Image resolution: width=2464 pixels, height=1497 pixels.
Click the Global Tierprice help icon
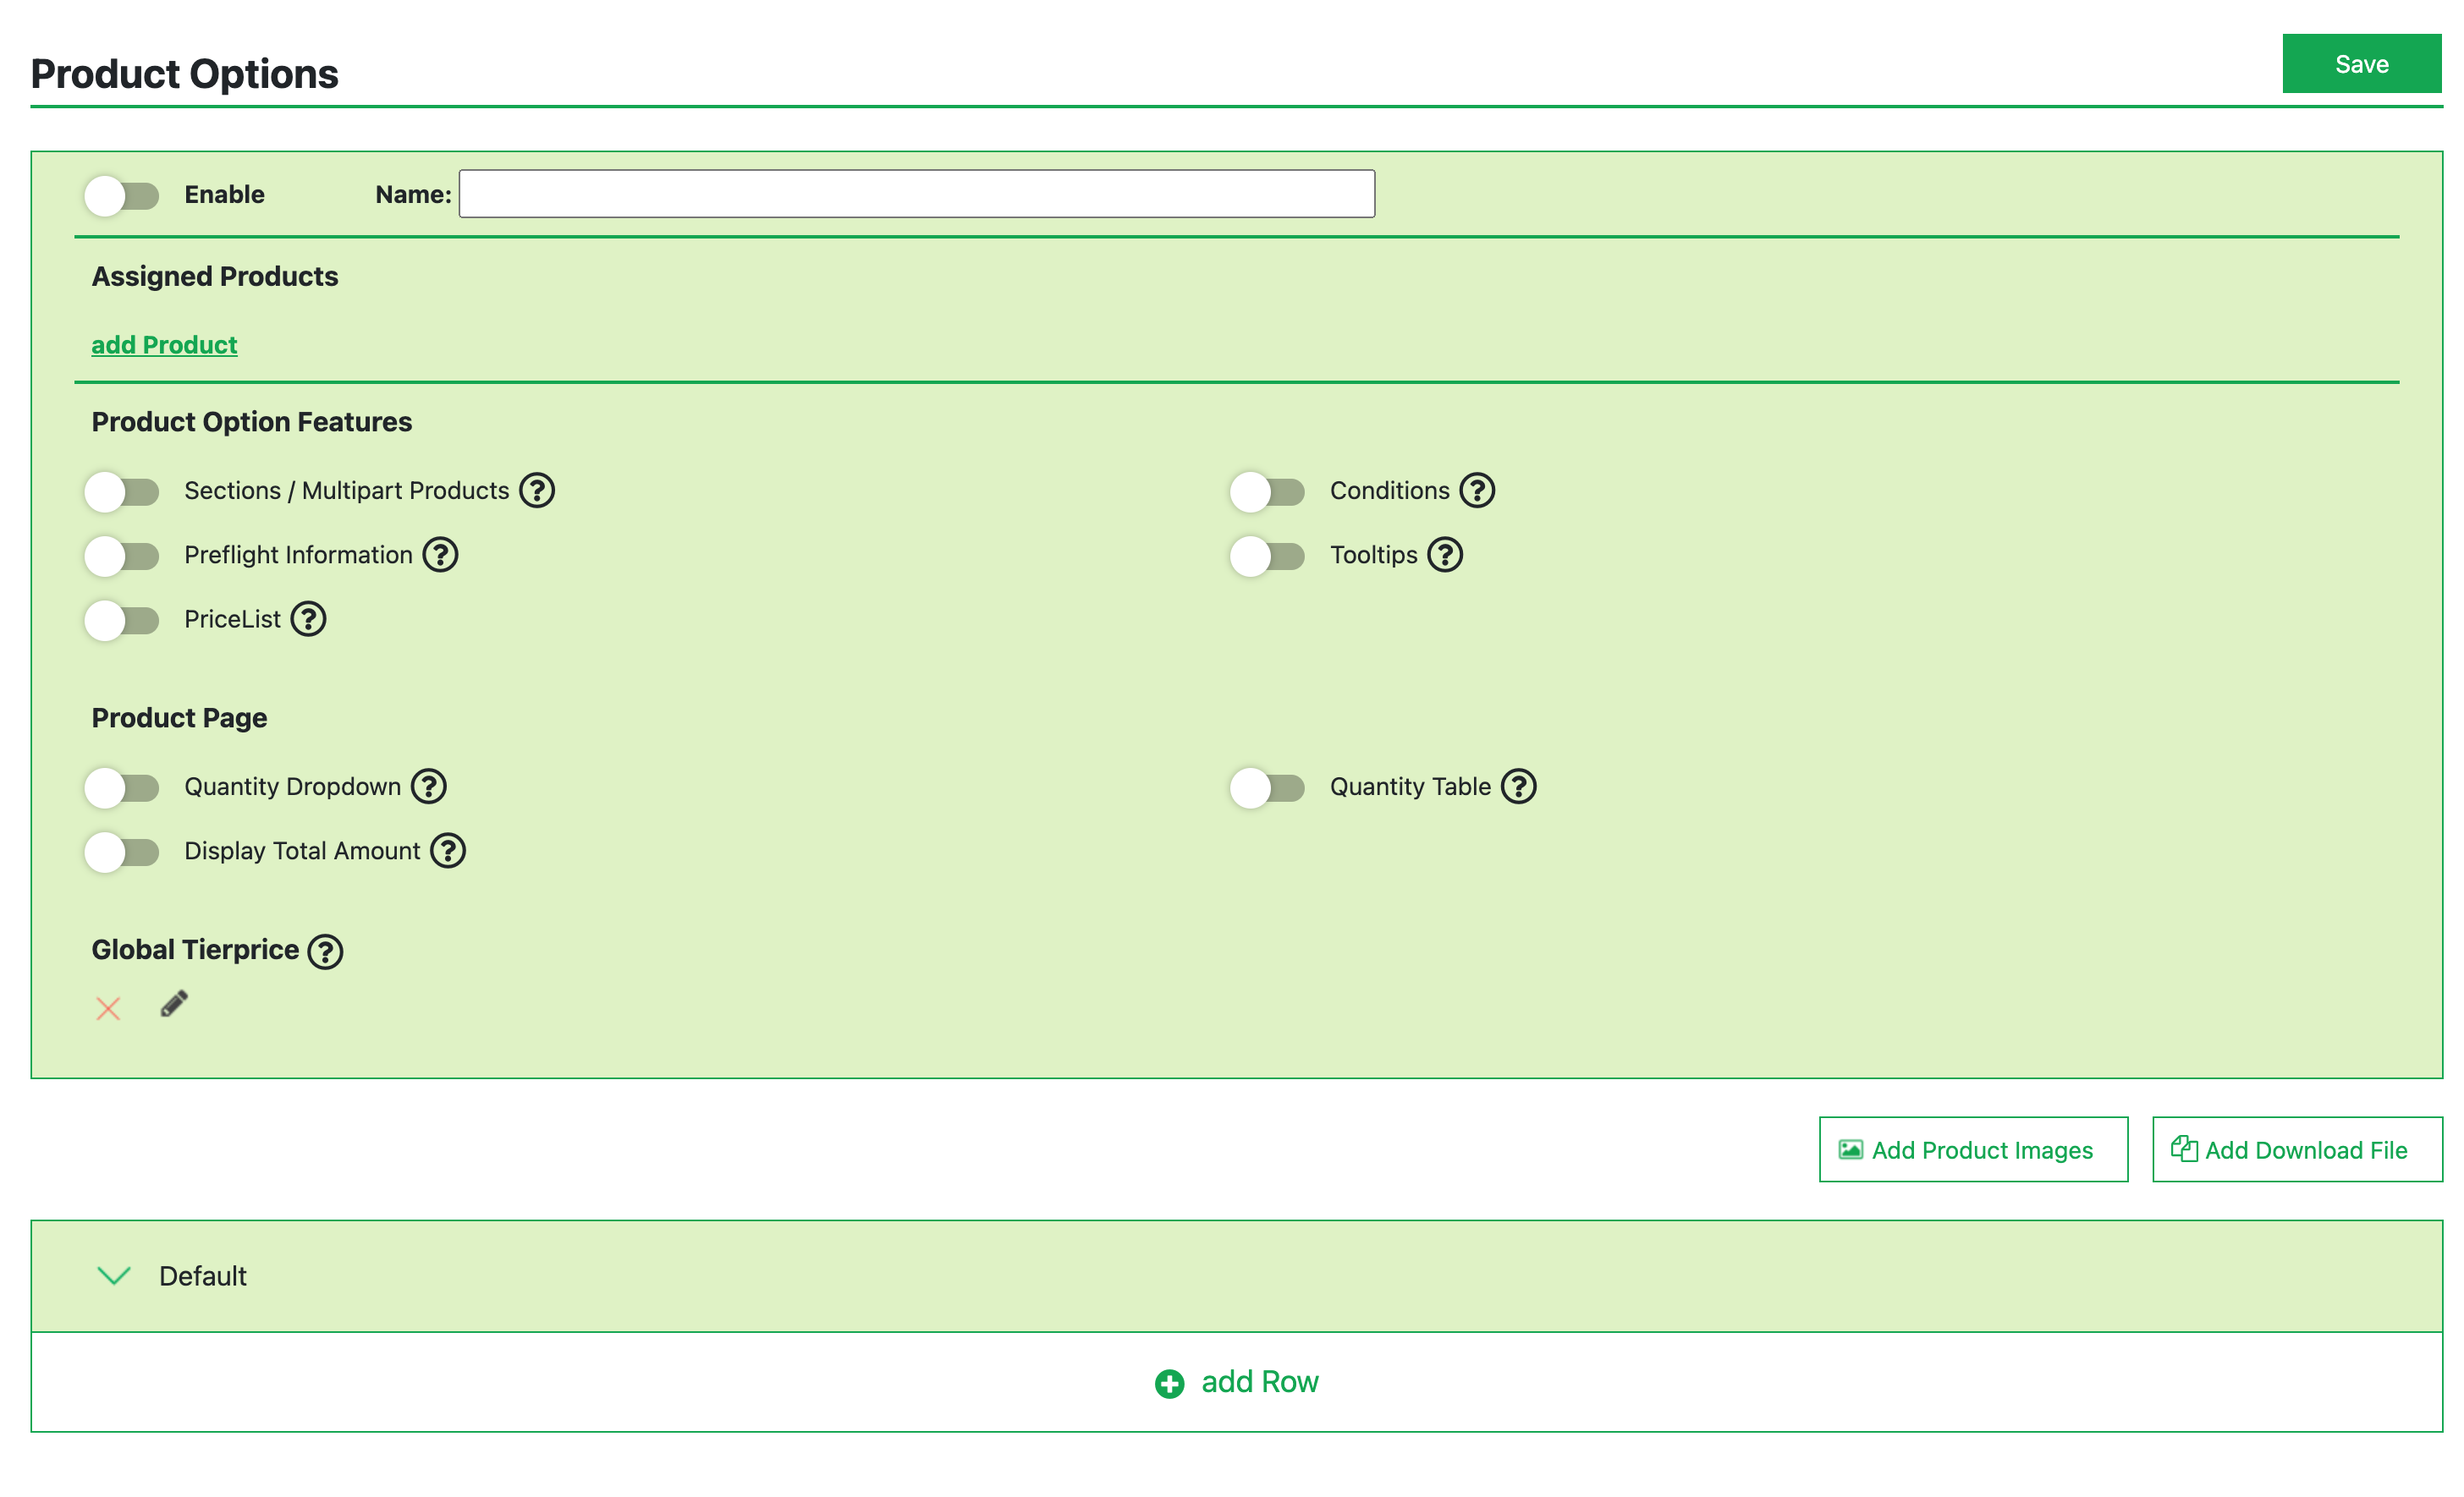pos(325,951)
